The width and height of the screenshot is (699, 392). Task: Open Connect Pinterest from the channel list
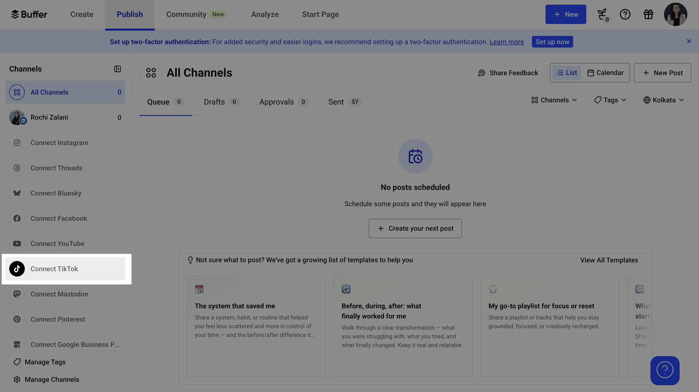tap(58, 319)
